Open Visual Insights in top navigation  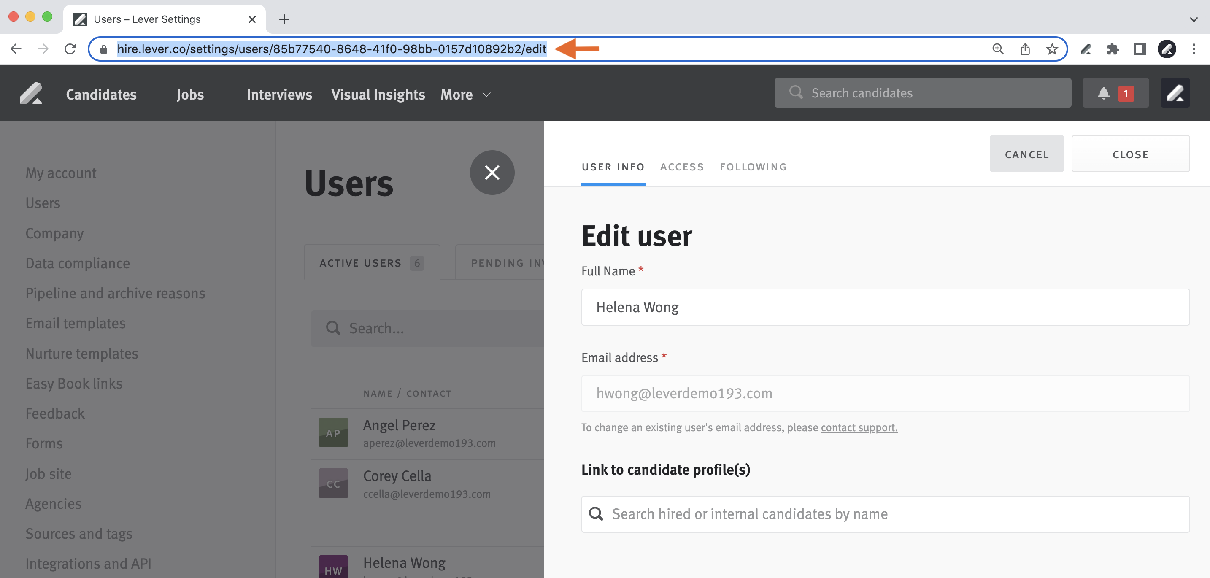click(x=378, y=95)
